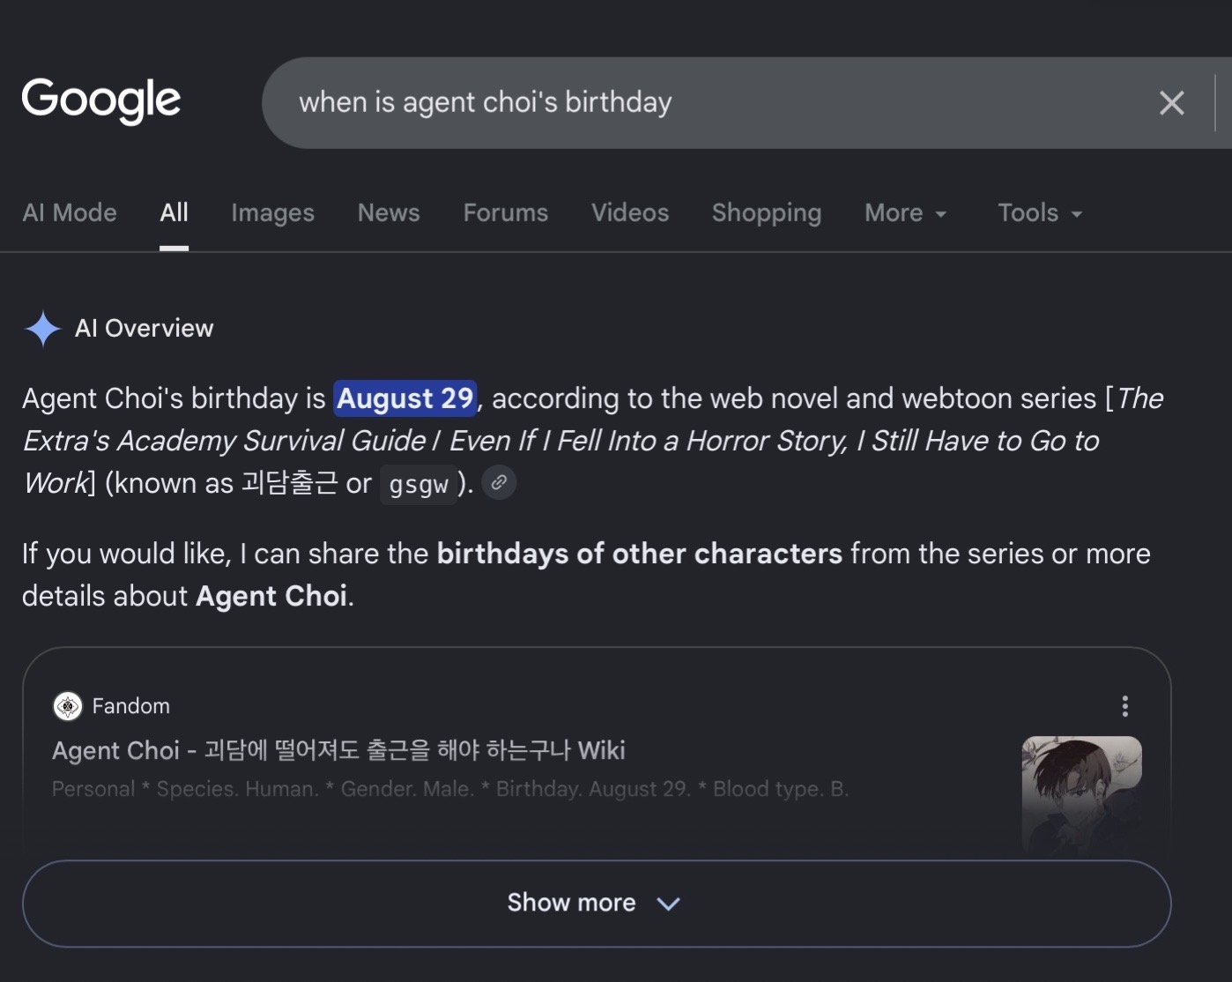Expand AI Overview with Show more
The height and width of the screenshot is (982, 1232).
click(597, 904)
